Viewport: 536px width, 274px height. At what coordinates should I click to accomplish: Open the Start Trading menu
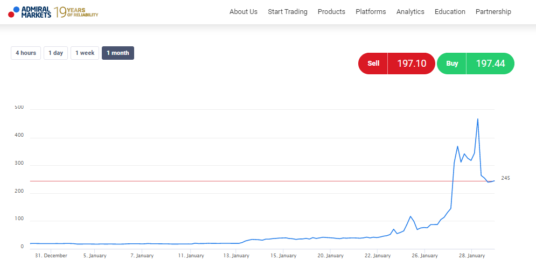pyautogui.click(x=288, y=12)
